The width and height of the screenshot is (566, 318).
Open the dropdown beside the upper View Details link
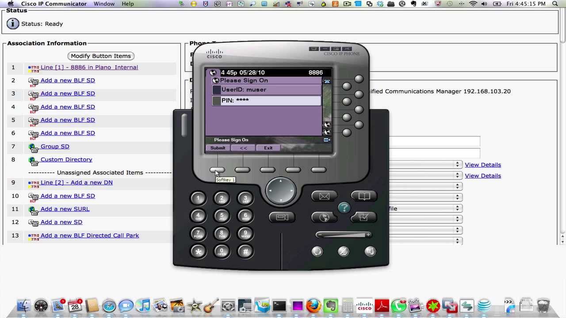click(x=425, y=165)
